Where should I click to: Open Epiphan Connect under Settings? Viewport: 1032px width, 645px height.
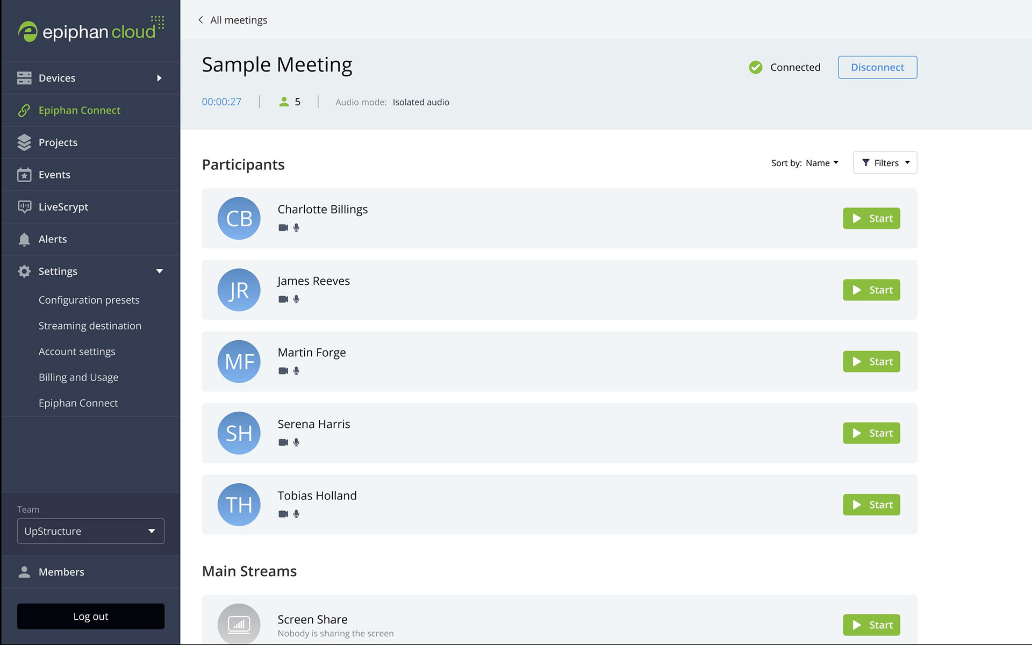click(x=78, y=403)
